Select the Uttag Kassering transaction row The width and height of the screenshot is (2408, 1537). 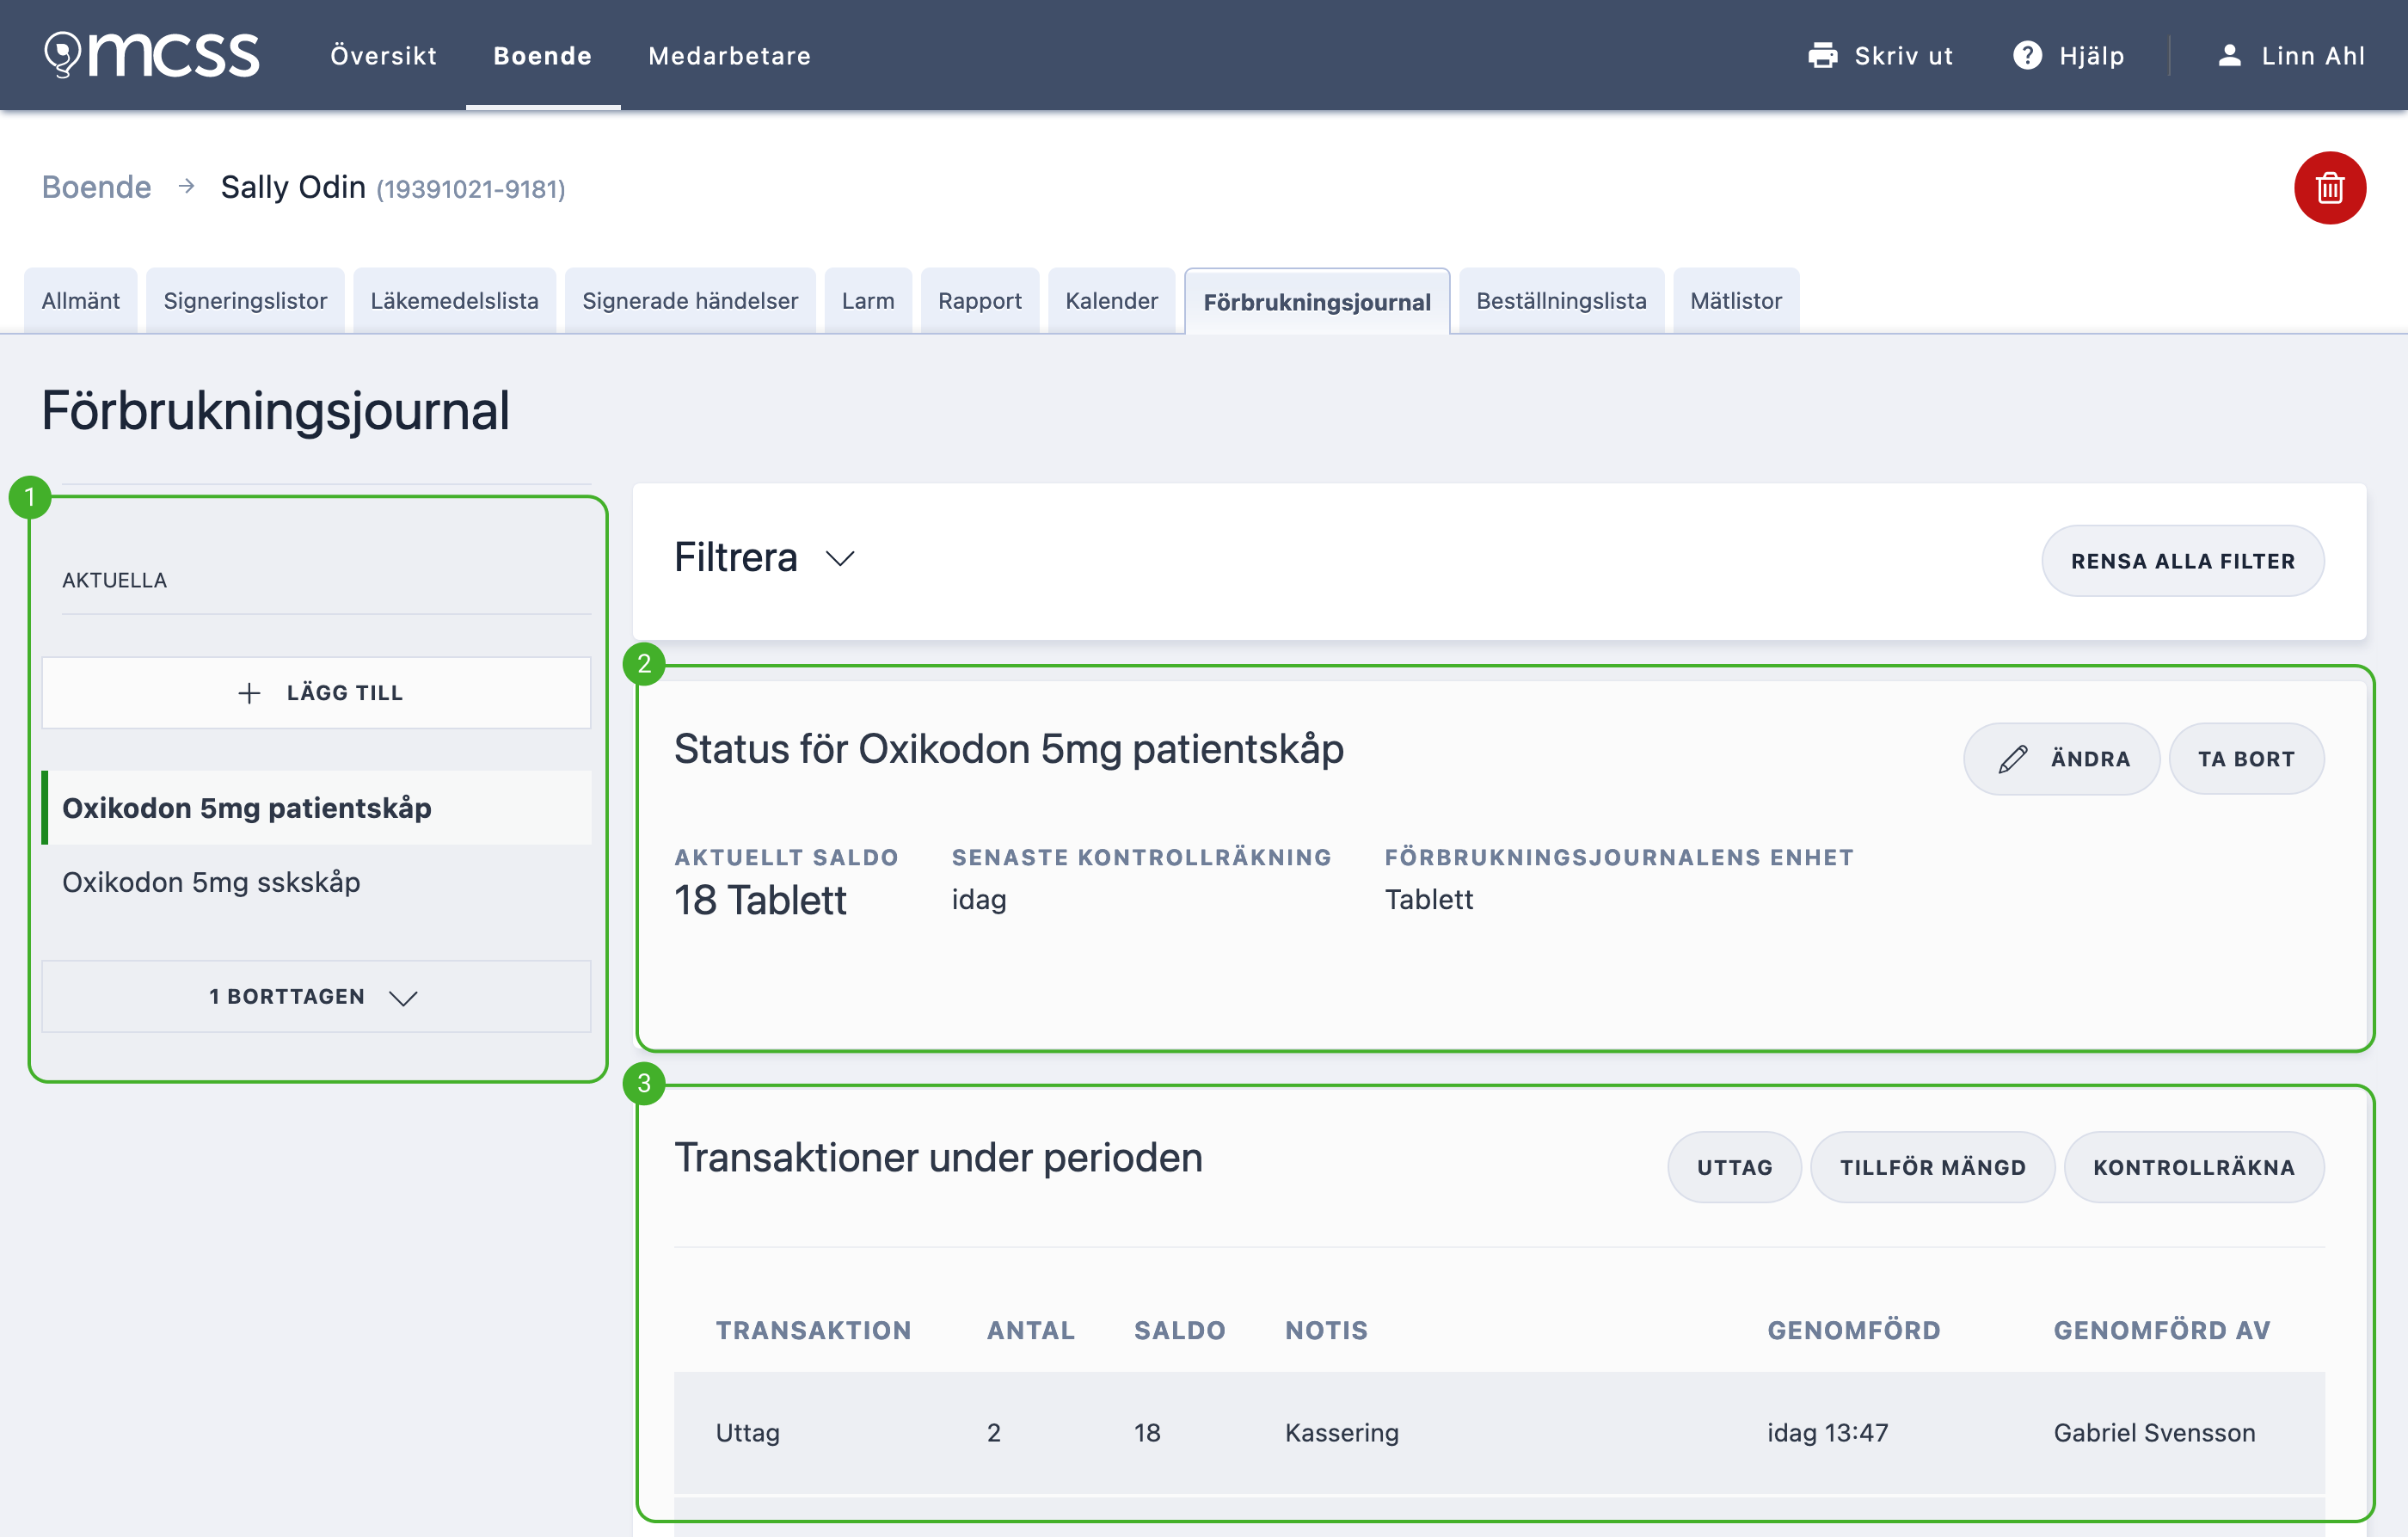(1499, 1432)
